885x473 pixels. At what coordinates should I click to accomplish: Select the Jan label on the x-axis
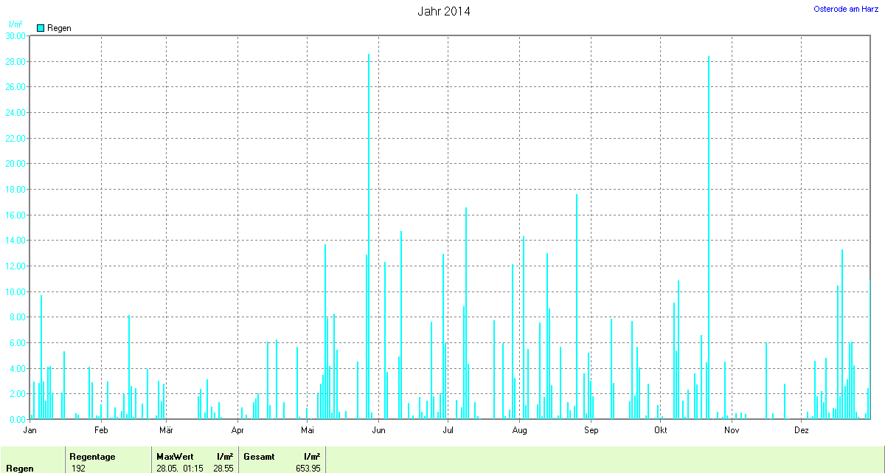30,429
